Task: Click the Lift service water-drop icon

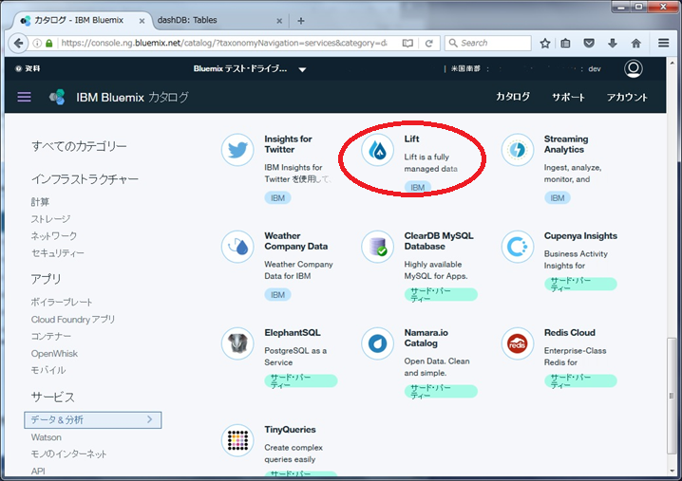Action: pyautogui.click(x=378, y=150)
